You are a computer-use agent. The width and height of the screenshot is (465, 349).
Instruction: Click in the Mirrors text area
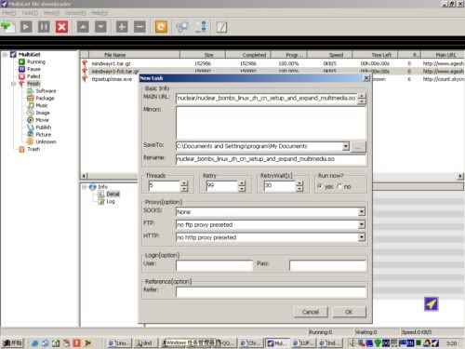(x=271, y=123)
